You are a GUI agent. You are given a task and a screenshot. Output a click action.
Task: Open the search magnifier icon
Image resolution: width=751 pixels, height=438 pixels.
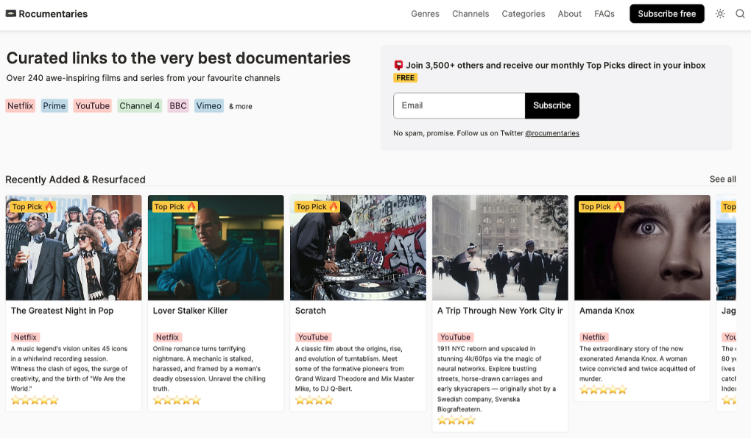tap(740, 13)
